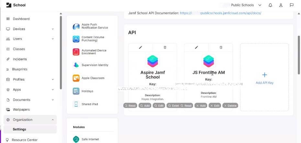Open Incidents via its link icon
Image resolution: width=301 pixels, height=143 pixels.
tap(8, 59)
